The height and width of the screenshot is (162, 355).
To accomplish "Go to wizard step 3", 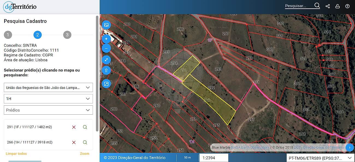I will [67, 35].
